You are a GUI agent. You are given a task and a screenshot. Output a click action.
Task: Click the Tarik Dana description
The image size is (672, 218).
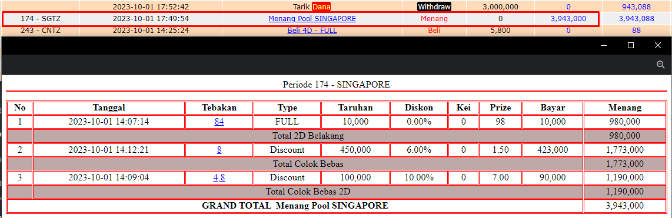312,7
